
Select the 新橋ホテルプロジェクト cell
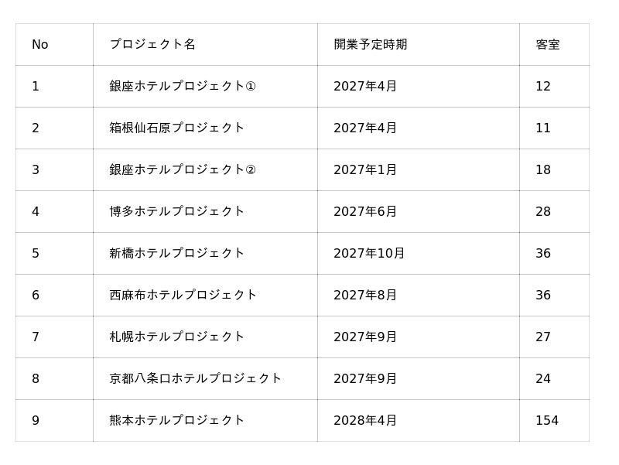coord(205,254)
